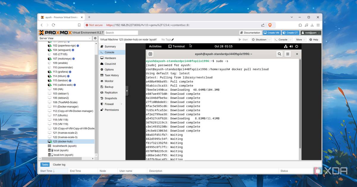Open the gear settings beside Server View
Screen dimensions: 357x187
[95, 38]
